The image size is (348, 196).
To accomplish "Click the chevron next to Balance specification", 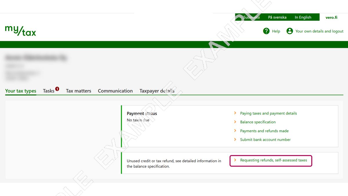I will pyautogui.click(x=235, y=122).
